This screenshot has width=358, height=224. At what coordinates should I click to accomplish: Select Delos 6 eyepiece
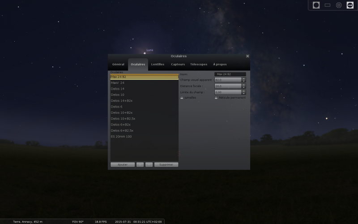144,107
